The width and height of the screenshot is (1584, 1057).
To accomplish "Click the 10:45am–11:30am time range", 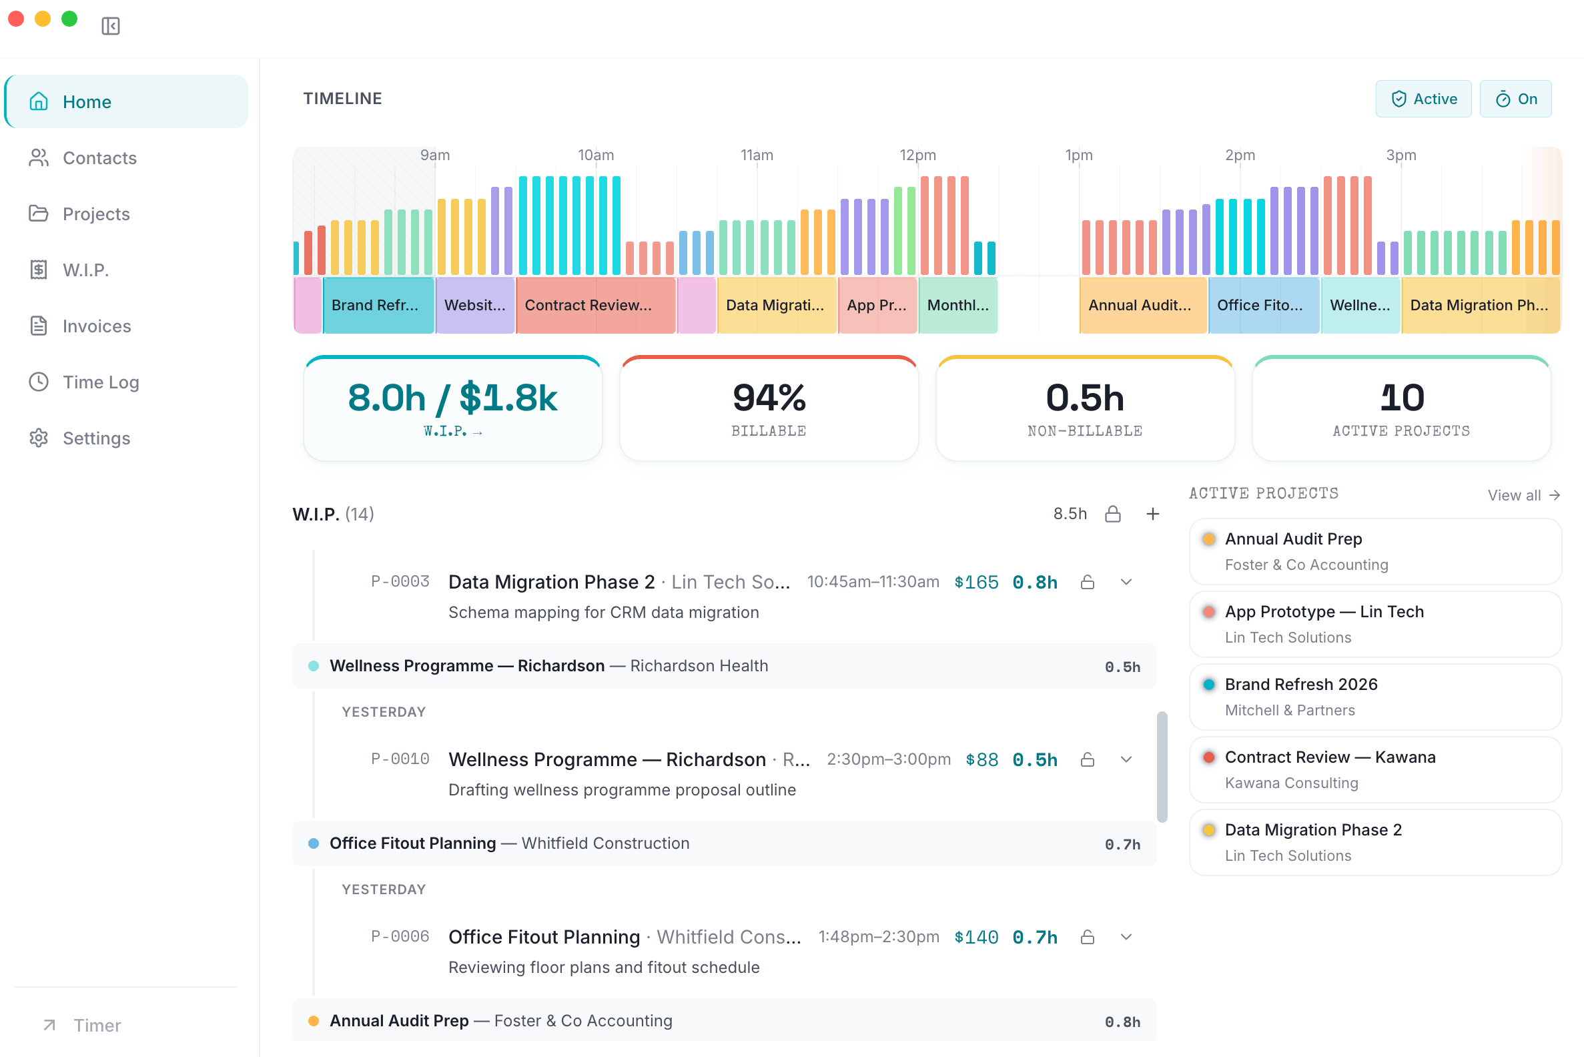I will [873, 582].
